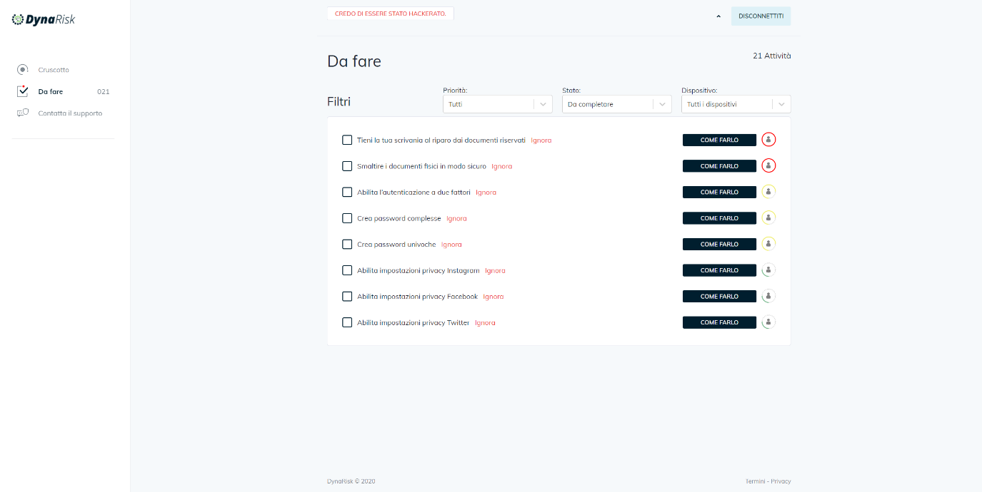Open the Priorità dropdown
The height and width of the screenshot is (492, 982).
coord(498,104)
